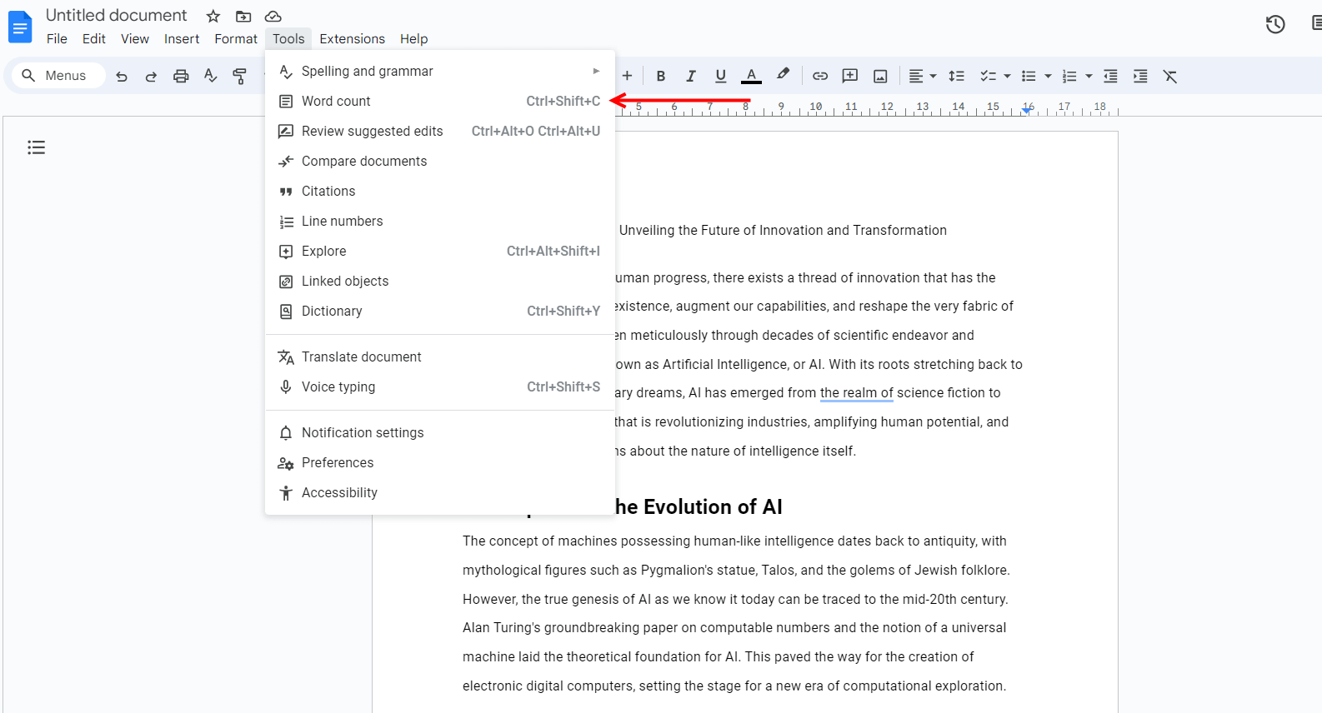
Task: Open the text alignment dropdown
Action: (x=922, y=76)
